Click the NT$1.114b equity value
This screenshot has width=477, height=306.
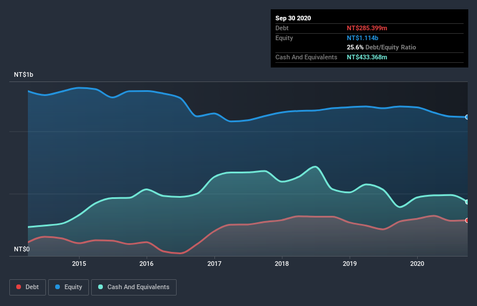[x=363, y=38]
